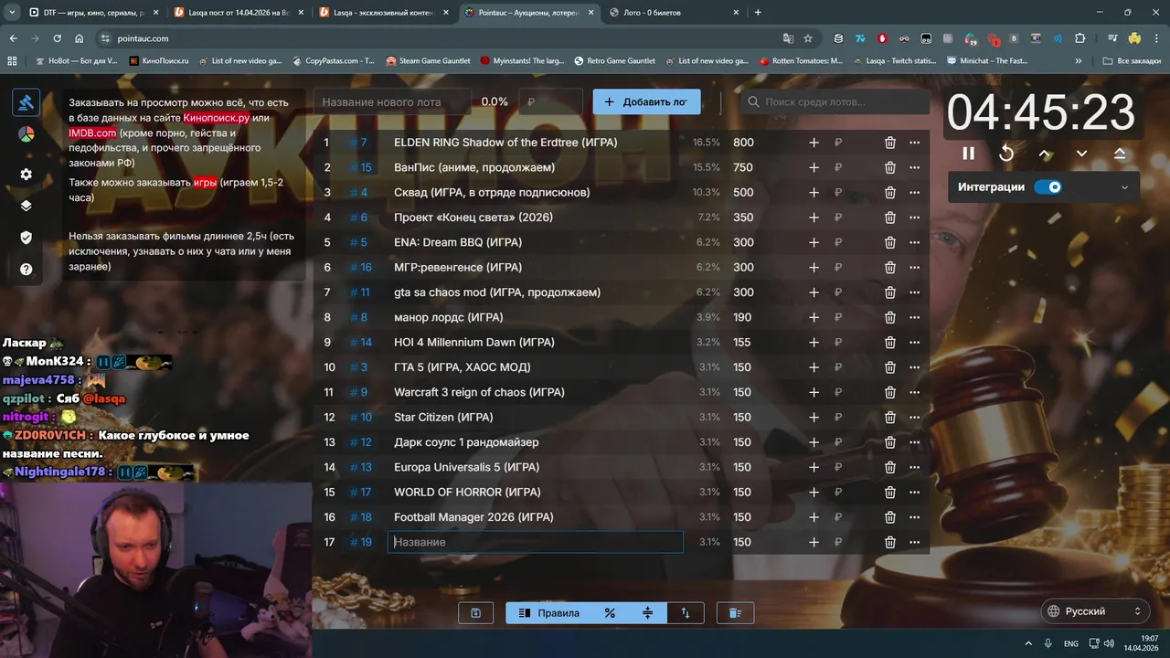1170x658 pixels.
Task: Delete the ELDEN RING lot with trash icon
Action: [889, 143]
